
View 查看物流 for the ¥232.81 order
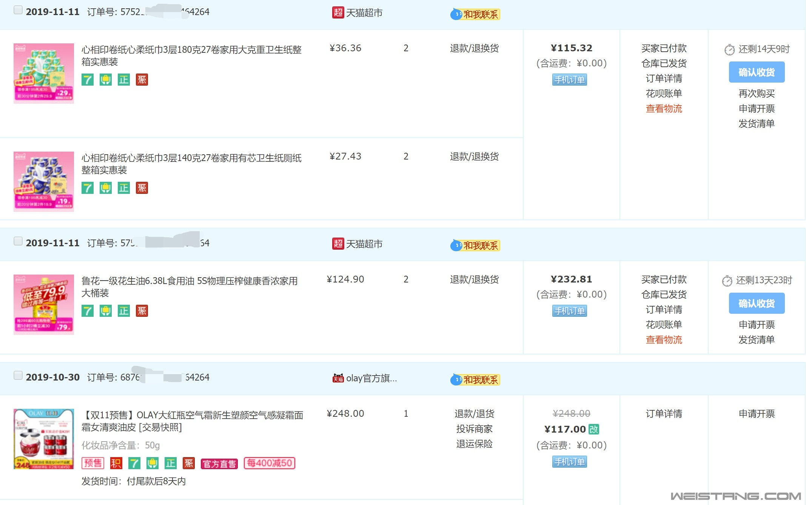pyautogui.click(x=664, y=340)
